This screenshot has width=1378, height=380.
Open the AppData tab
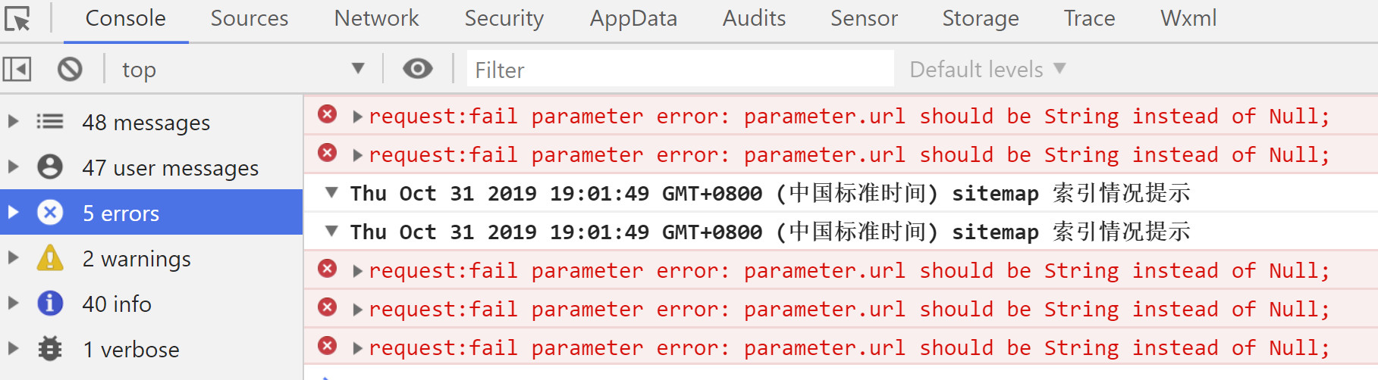click(x=633, y=18)
